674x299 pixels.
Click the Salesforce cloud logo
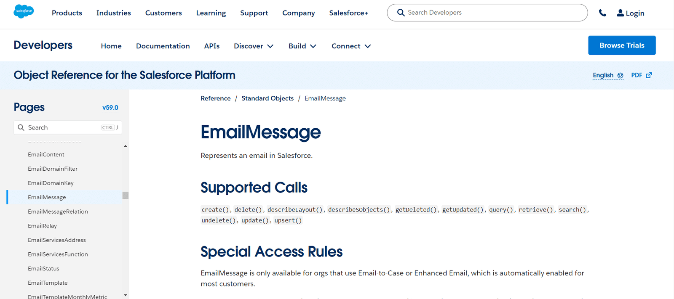(24, 11)
